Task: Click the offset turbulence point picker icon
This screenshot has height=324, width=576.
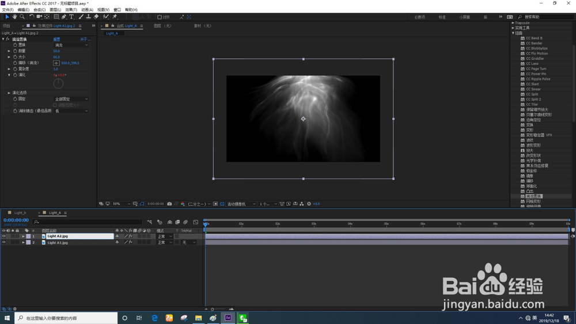Action: (56, 63)
